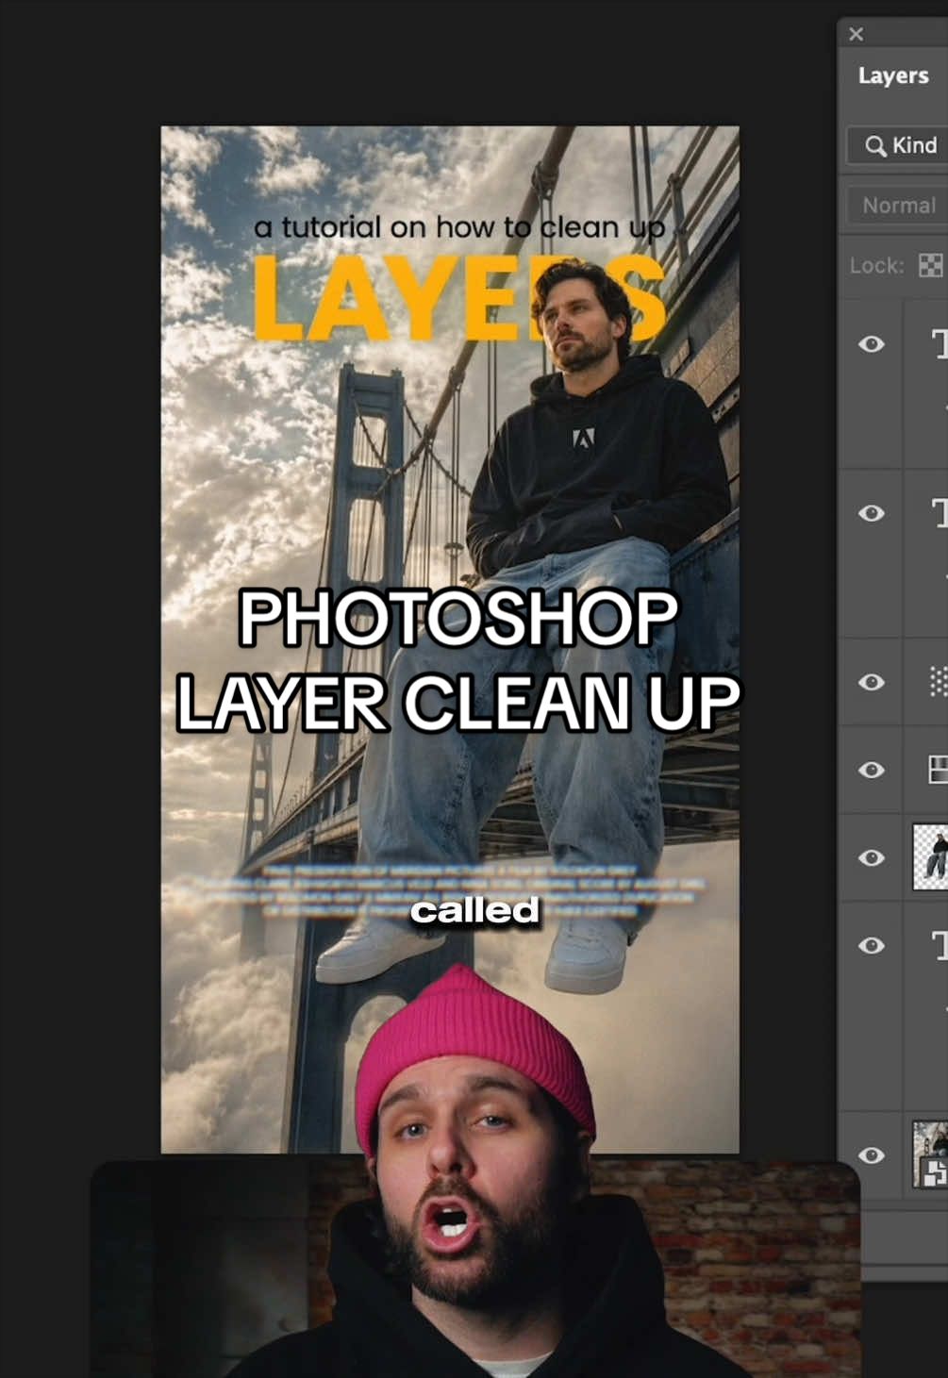Hide the smart object photo layer via eye
The image size is (948, 1378).
pyautogui.click(x=872, y=1155)
